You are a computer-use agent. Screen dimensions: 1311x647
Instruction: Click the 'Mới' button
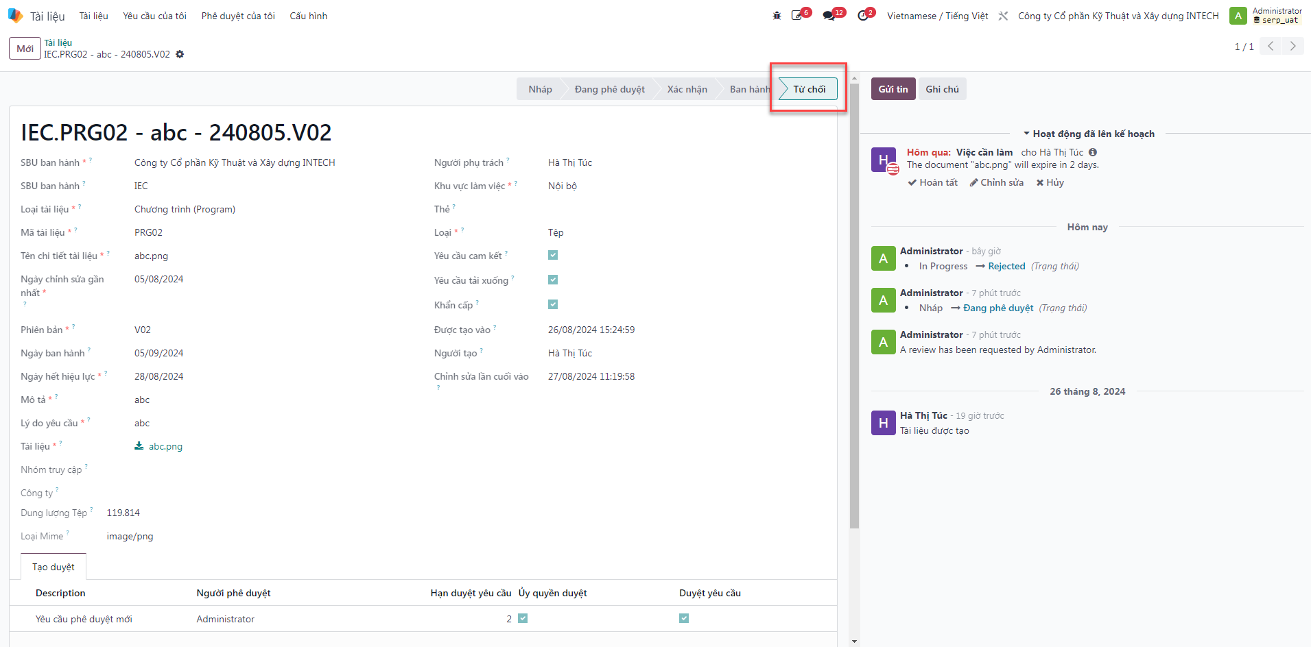point(25,49)
